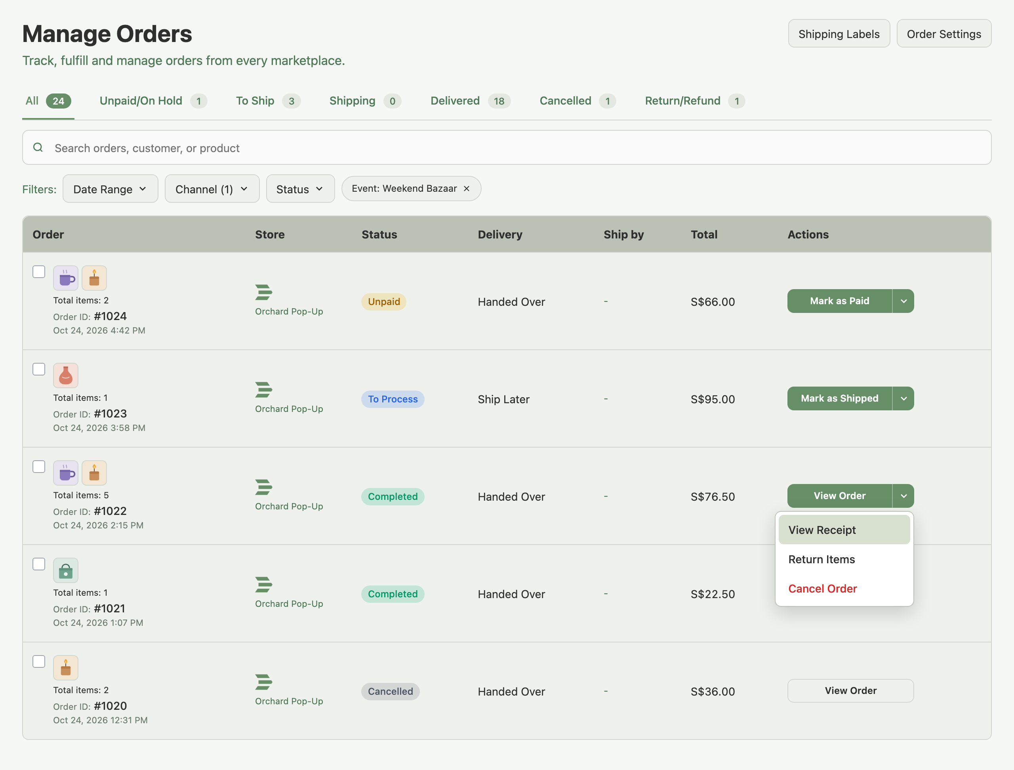Viewport: 1014px width, 770px height.
Task: Open the Channel (1) filter dropdown
Action: pyautogui.click(x=212, y=189)
